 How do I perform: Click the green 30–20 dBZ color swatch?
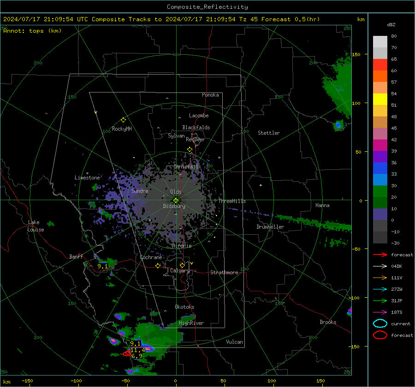point(380,191)
